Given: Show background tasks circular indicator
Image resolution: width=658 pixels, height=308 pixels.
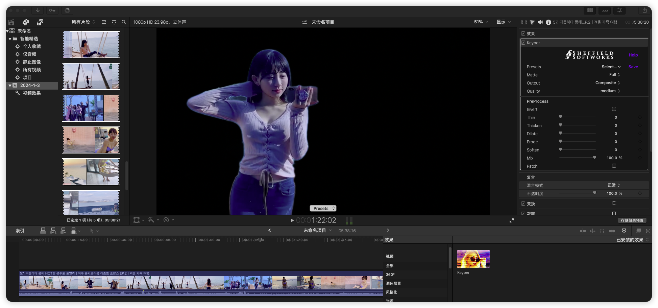Looking at the screenshot, I should 67,10.
